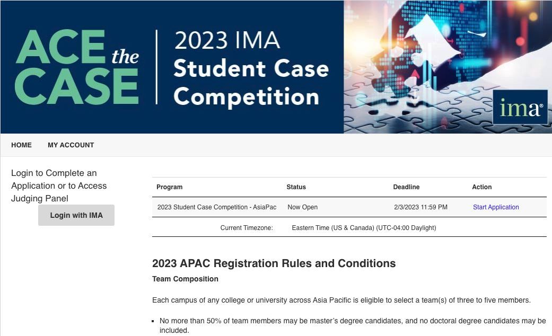
Task: Click the Login with IMA button
Action: (76, 215)
